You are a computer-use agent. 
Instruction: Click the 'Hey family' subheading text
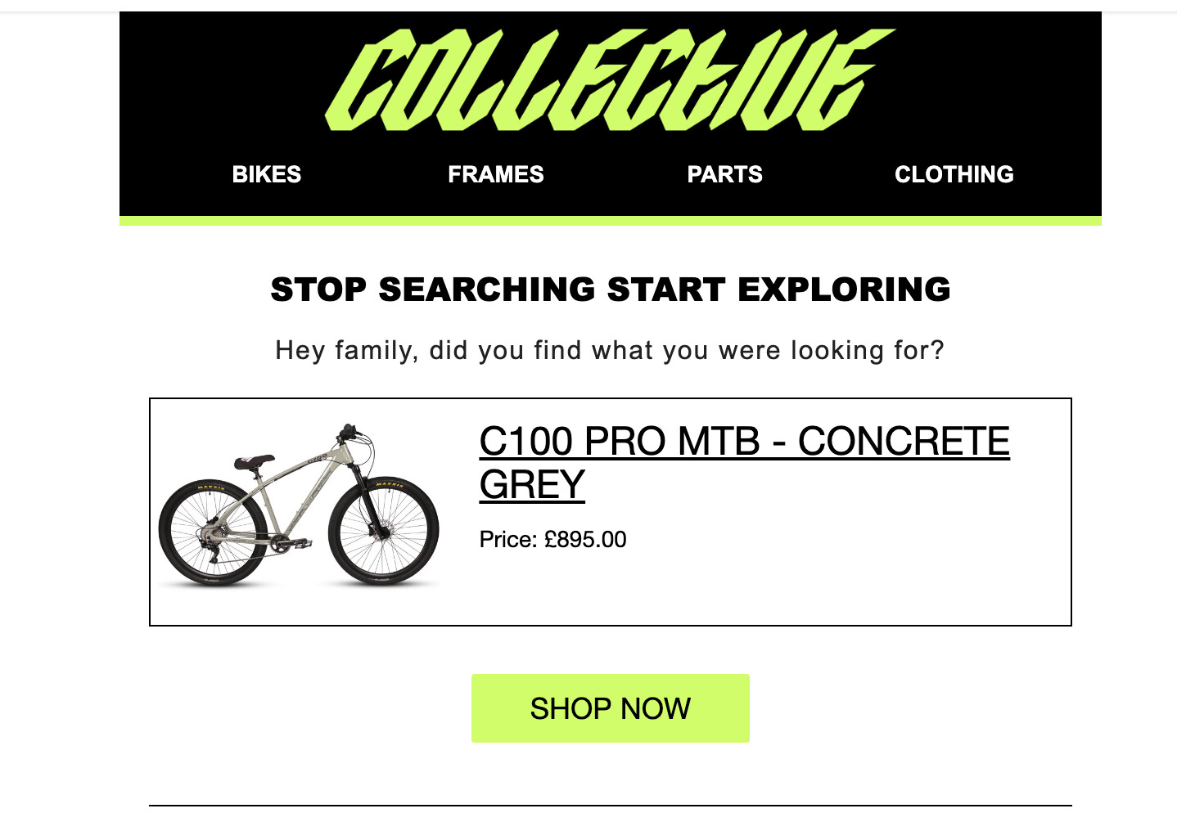tap(611, 350)
